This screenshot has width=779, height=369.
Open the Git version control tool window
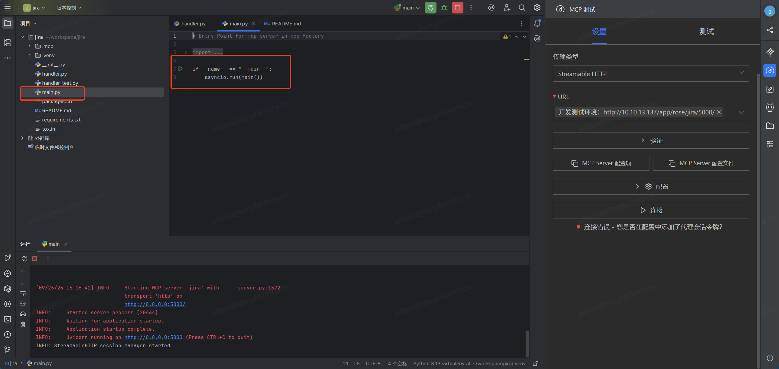tap(8, 350)
